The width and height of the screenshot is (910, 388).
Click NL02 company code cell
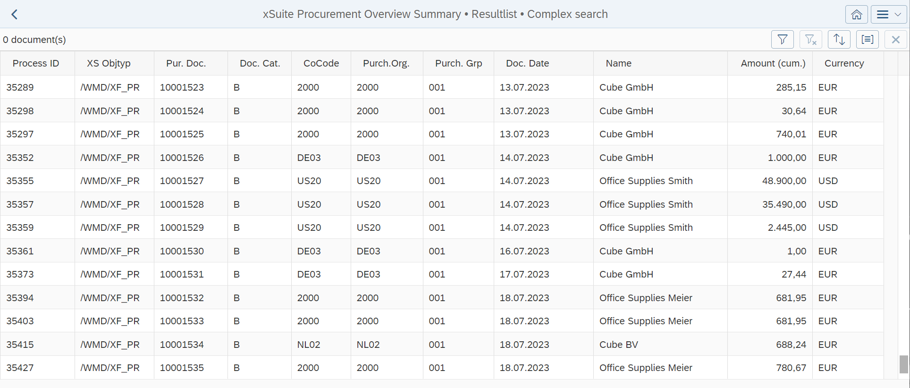click(321, 345)
